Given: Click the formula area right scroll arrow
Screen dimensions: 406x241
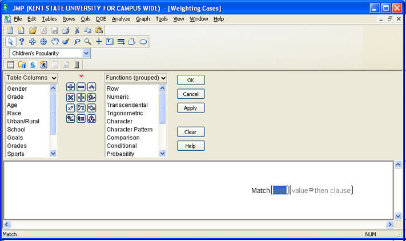Looking at the screenshot, I should [389, 224].
